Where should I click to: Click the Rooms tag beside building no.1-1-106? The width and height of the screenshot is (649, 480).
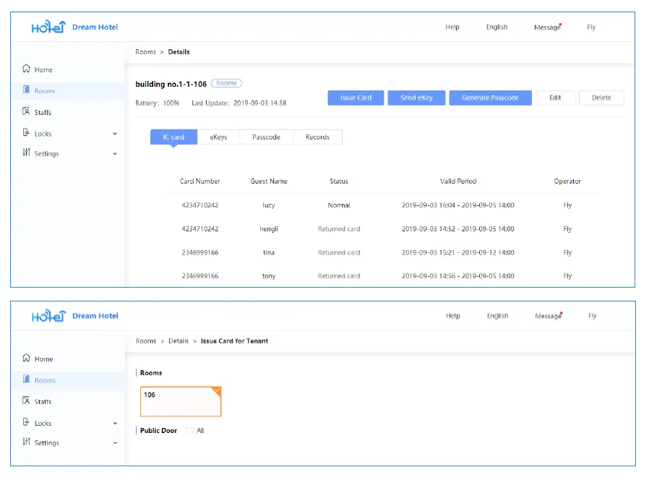coord(226,84)
